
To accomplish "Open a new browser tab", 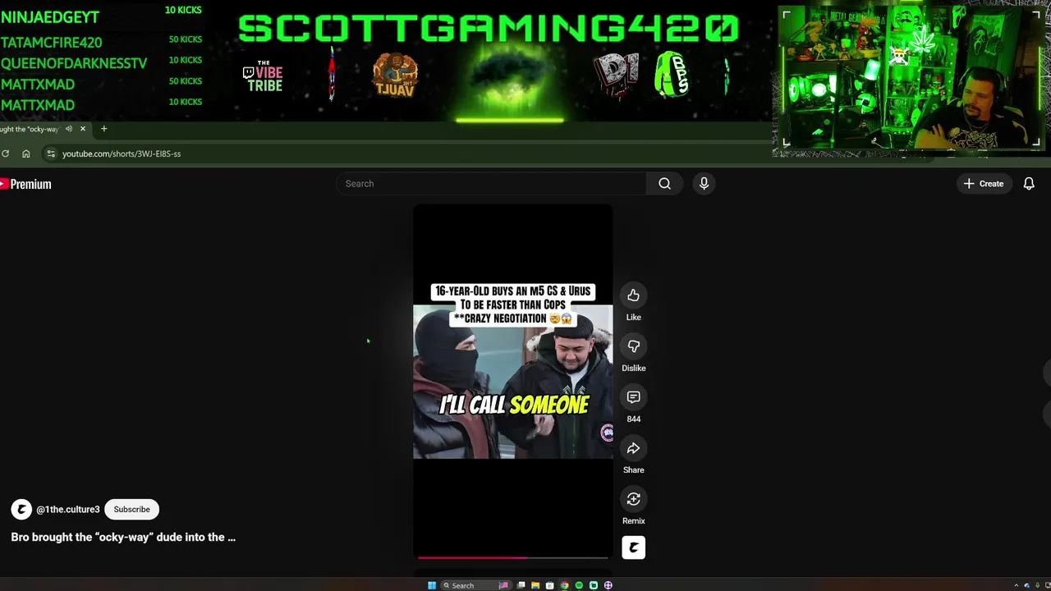I will (x=103, y=129).
